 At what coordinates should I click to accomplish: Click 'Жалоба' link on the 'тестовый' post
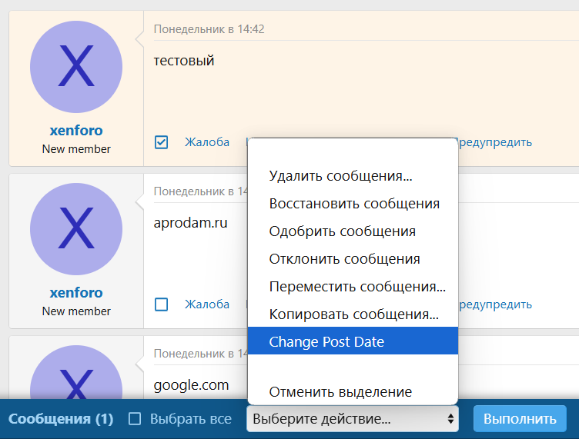coord(207,142)
